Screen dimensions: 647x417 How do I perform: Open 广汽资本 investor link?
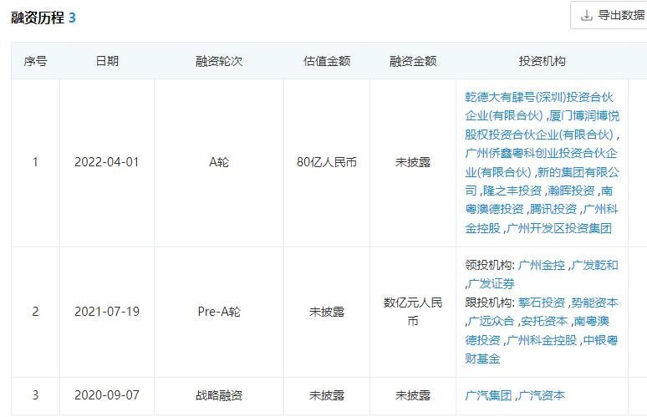point(542,395)
